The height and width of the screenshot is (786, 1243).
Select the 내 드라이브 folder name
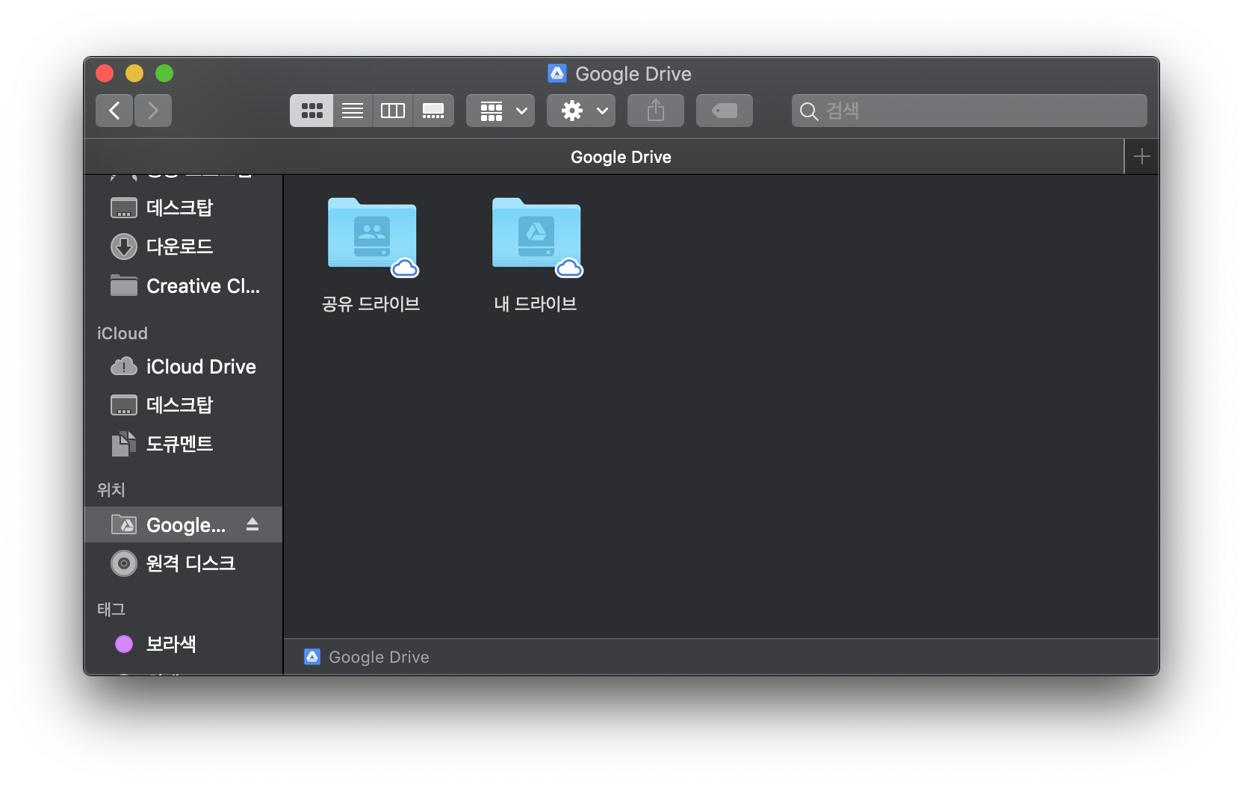535,304
